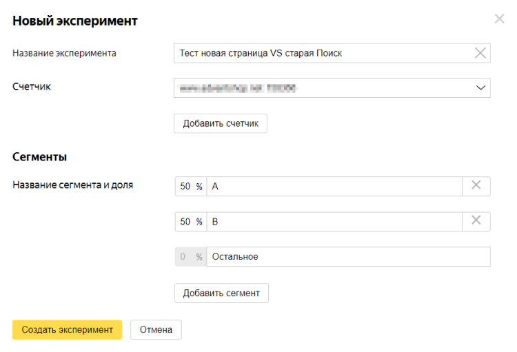Click the Новый эксперимент dialog title
The height and width of the screenshot is (352, 517).
coord(75,21)
